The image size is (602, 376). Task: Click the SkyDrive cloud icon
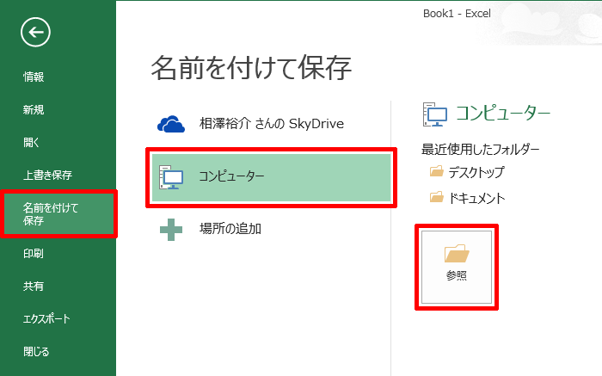tap(171, 124)
